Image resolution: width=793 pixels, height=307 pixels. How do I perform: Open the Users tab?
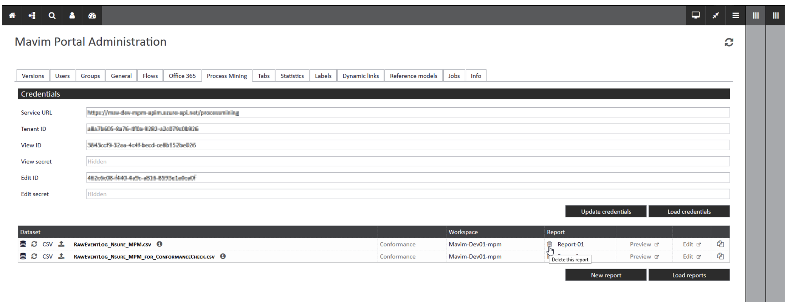pyautogui.click(x=62, y=76)
